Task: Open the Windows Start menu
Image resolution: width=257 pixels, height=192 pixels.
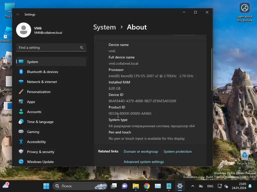Action: pyautogui.click(x=46, y=186)
